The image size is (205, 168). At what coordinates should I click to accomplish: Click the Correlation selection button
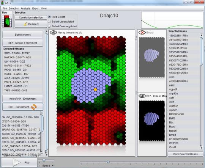click(31, 17)
